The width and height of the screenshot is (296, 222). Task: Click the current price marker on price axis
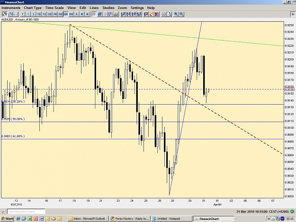[x=289, y=89]
